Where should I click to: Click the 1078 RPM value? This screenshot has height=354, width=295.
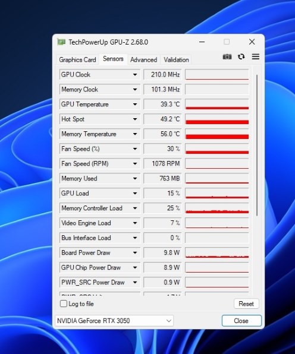coord(162,164)
